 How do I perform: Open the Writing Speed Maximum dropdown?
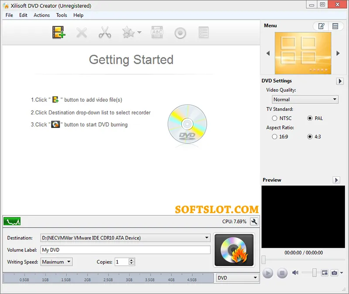57,262
